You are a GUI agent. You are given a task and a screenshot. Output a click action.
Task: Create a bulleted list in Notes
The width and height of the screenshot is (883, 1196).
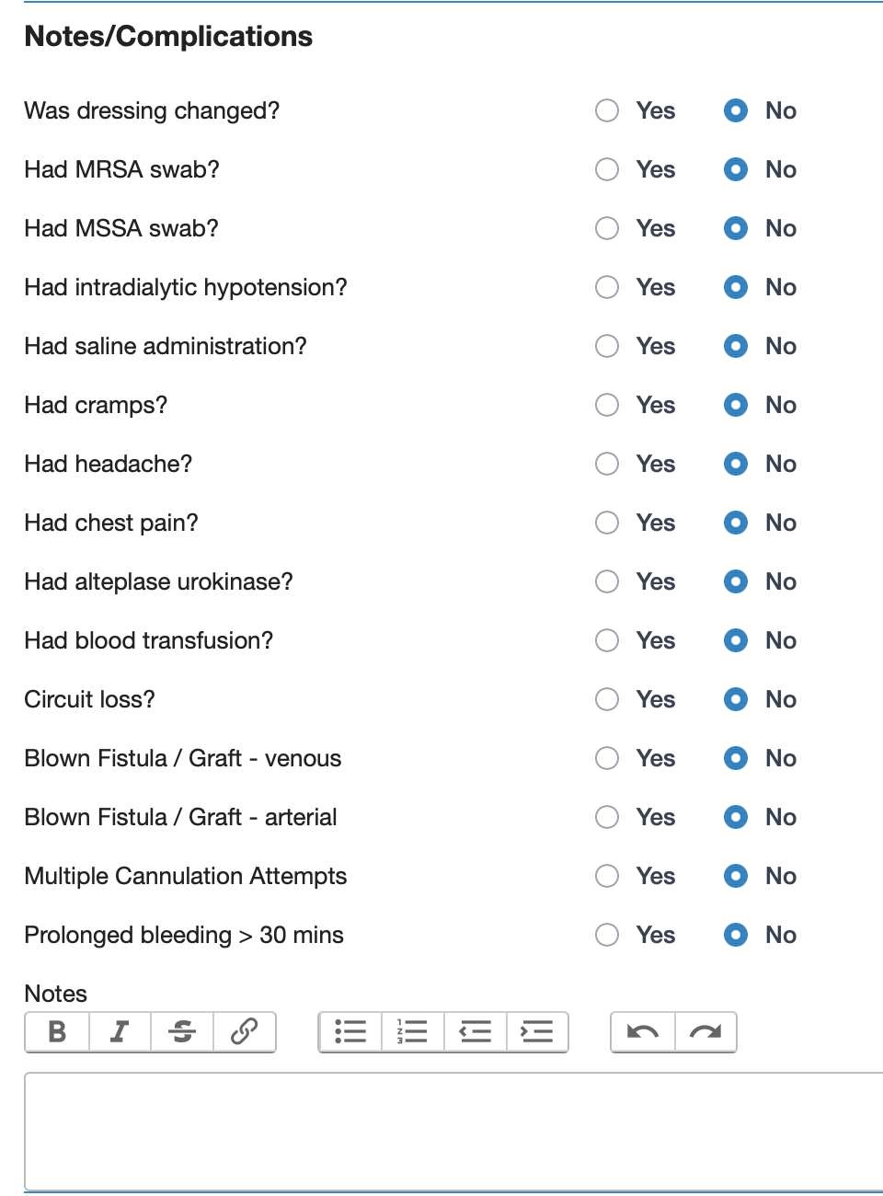pyautogui.click(x=350, y=1032)
